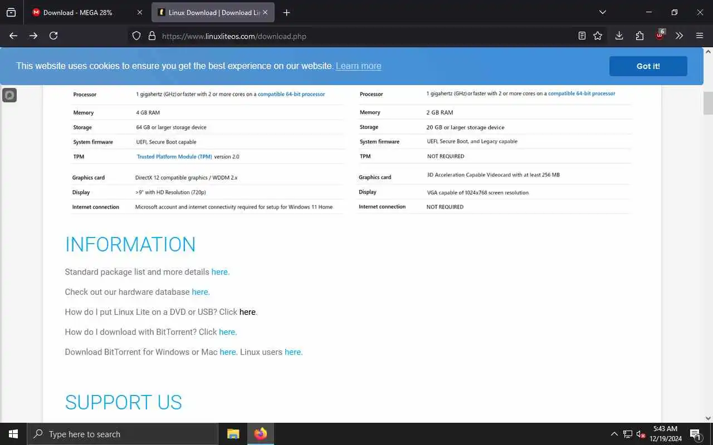Viewport: 713px width, 445px height.
Task: Select the Linux Download tab
Action: (212, 12)
